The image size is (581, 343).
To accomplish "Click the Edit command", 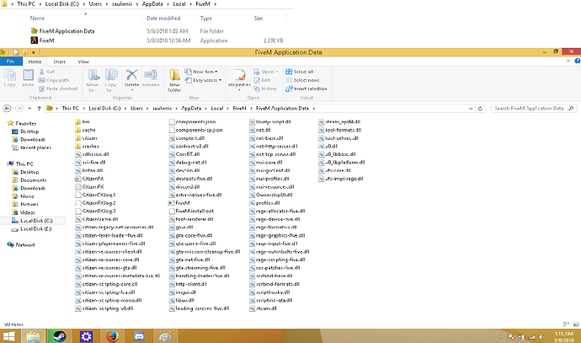I will coord(263,80).
